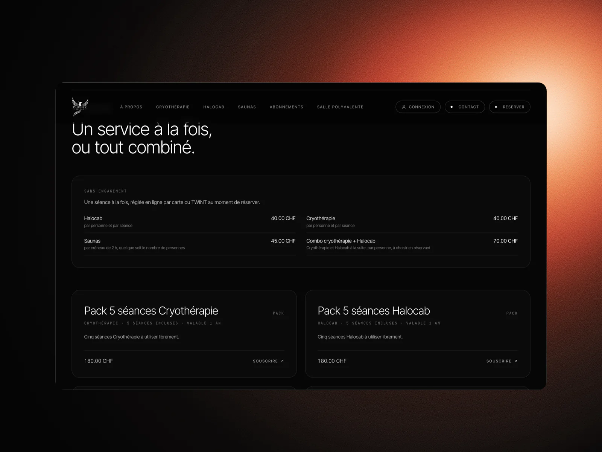This screenshot has height=452, width=602.
Task: Navigate to SAUNAS section
Action: coord(247,107)
